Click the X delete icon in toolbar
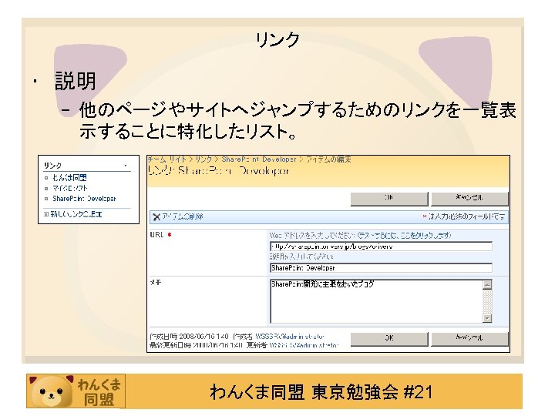The width and height of the screenshot is (555, 416). pos(156,216)
